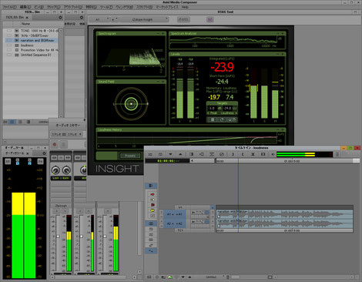Collapse the Sound Field panel header button
The height and width of the screenshot is (282, 362).
(158, 82)
